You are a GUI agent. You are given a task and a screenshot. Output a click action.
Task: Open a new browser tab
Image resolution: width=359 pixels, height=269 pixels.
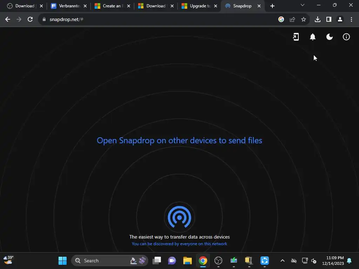click(x=272, y=6)
